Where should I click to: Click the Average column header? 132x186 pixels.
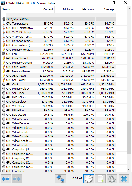[x=106, y=9]
